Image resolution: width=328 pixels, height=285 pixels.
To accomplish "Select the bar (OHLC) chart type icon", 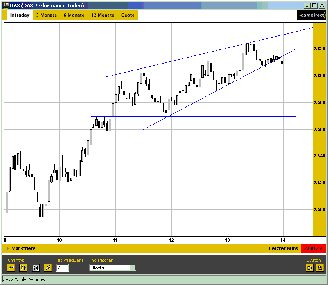I will pos(23,268).
